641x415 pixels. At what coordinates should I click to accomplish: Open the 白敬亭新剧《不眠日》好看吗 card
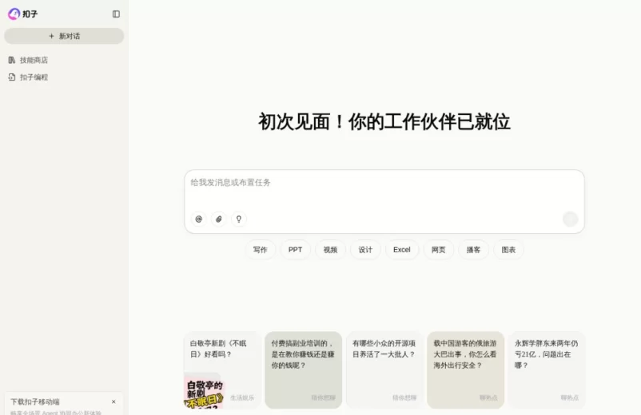(x=222, y=370)
